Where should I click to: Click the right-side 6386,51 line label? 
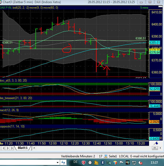141,38
